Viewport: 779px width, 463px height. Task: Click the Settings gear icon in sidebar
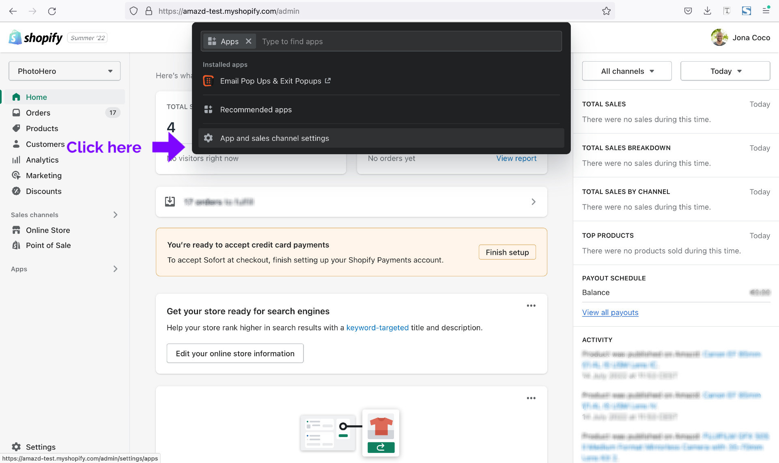coord(16,447)
